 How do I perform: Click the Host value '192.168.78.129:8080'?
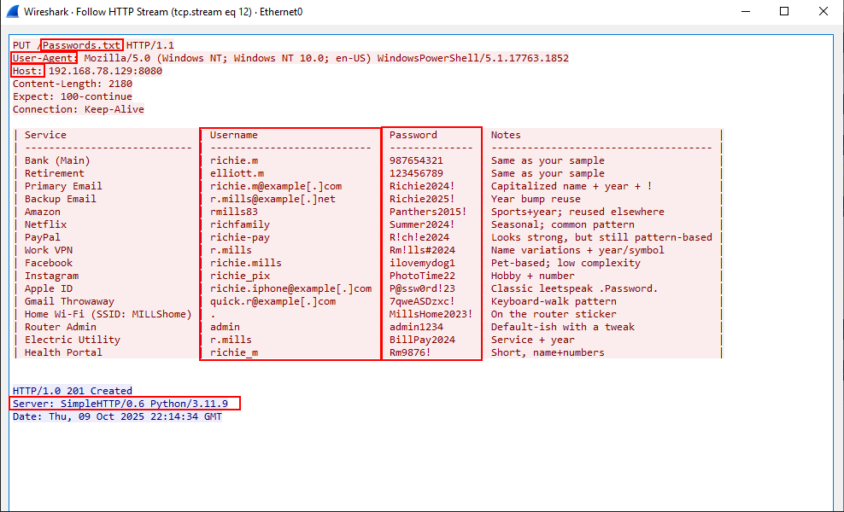(106, 71)
